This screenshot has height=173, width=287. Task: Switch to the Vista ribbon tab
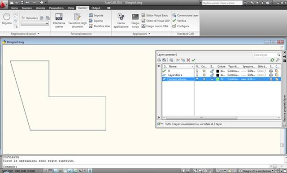point(71,8)
